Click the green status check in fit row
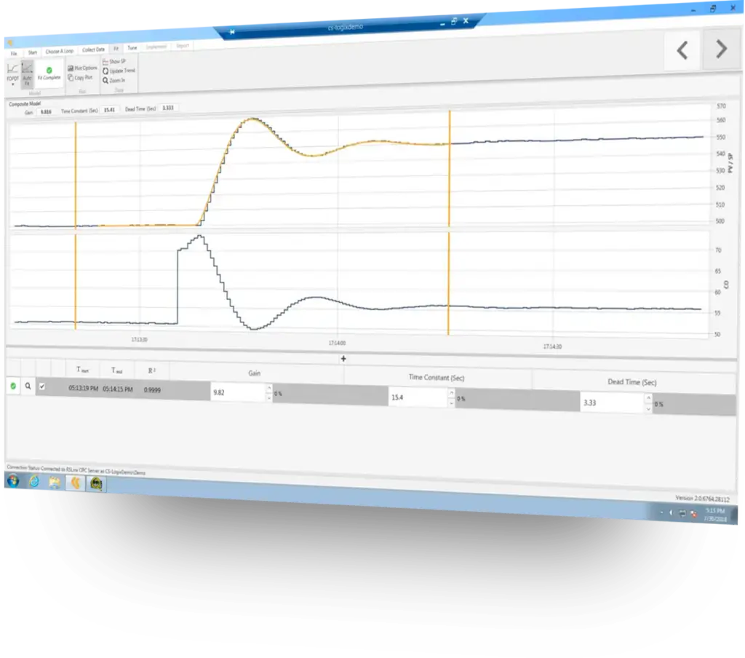The width and height of the screenshot is (745, 658). pyautogui.click(x=13, y=386)
